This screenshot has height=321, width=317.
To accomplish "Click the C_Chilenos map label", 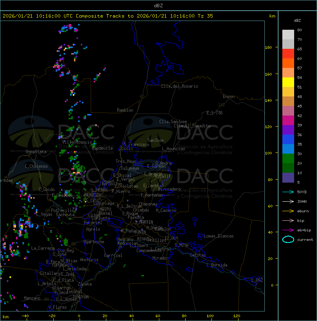I will click(36, 166).
